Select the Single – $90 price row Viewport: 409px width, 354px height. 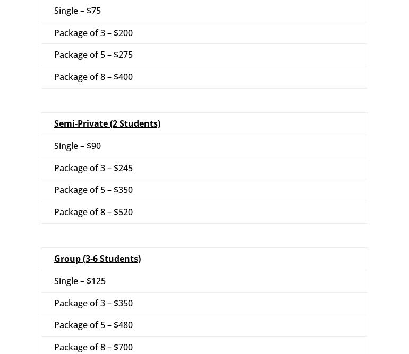[x=204, y=146]
